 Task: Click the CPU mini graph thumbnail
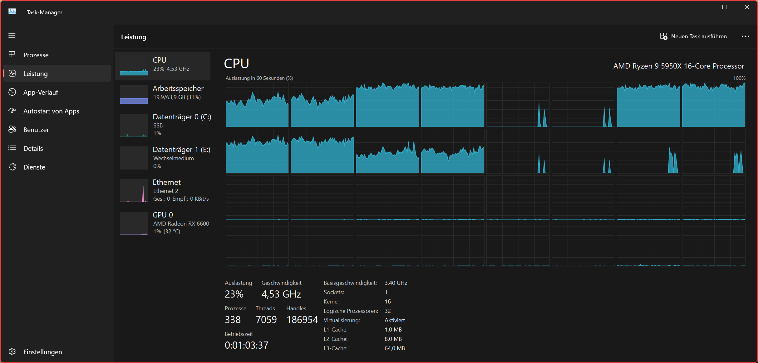click(134, 66)
